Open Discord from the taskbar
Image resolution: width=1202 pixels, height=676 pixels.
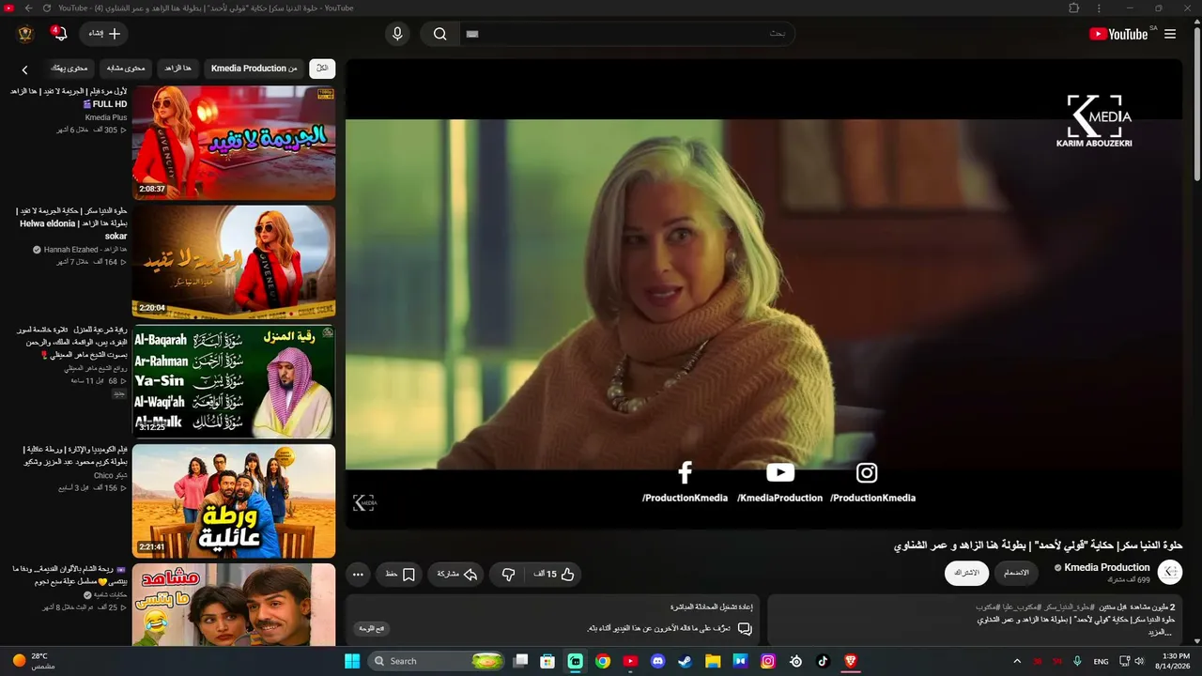point(657,661)
